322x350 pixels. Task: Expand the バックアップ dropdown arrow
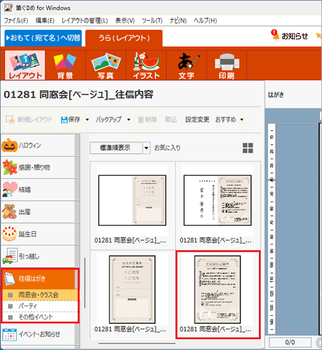pyautogui.click(x=129, y=119)
